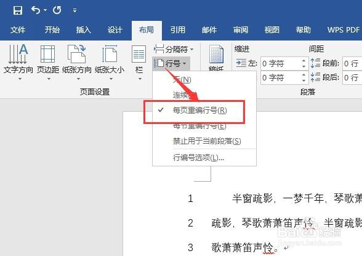
Task: Decrease right indent with down stepper
Action: click(304, 81)
